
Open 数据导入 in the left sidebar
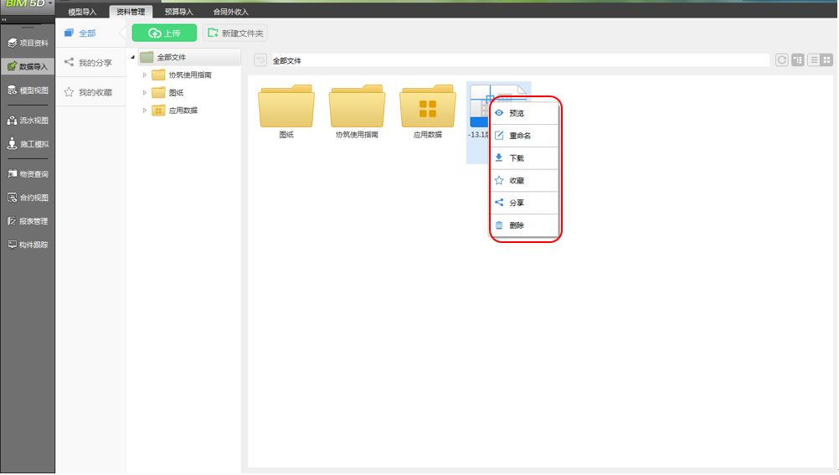[x=28, y=66]
